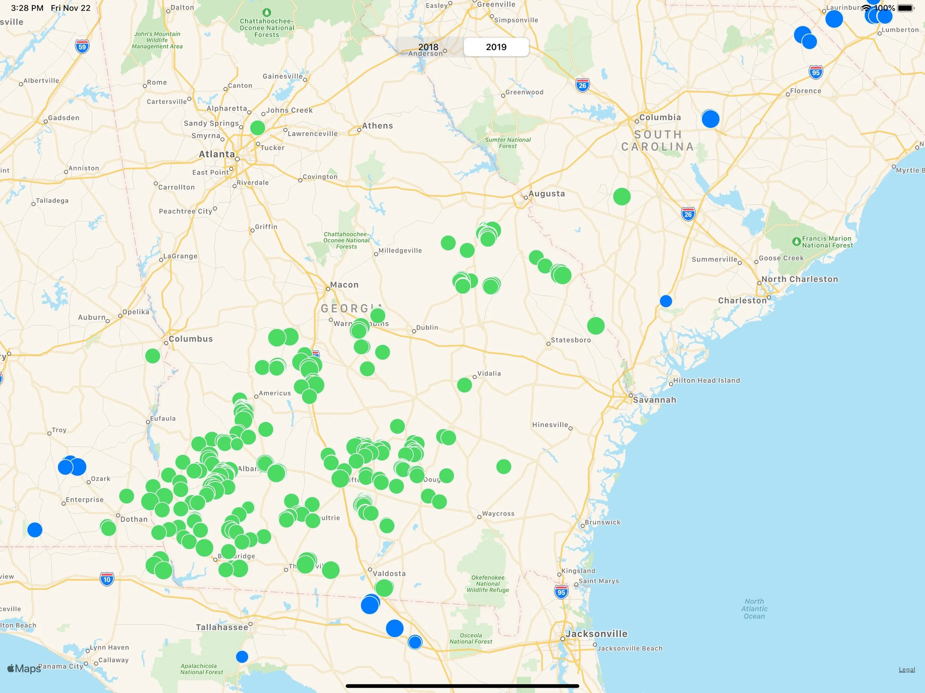Click the green marker near Warner Robins
Screen dimensions: 925x693
tap(360, 330)
